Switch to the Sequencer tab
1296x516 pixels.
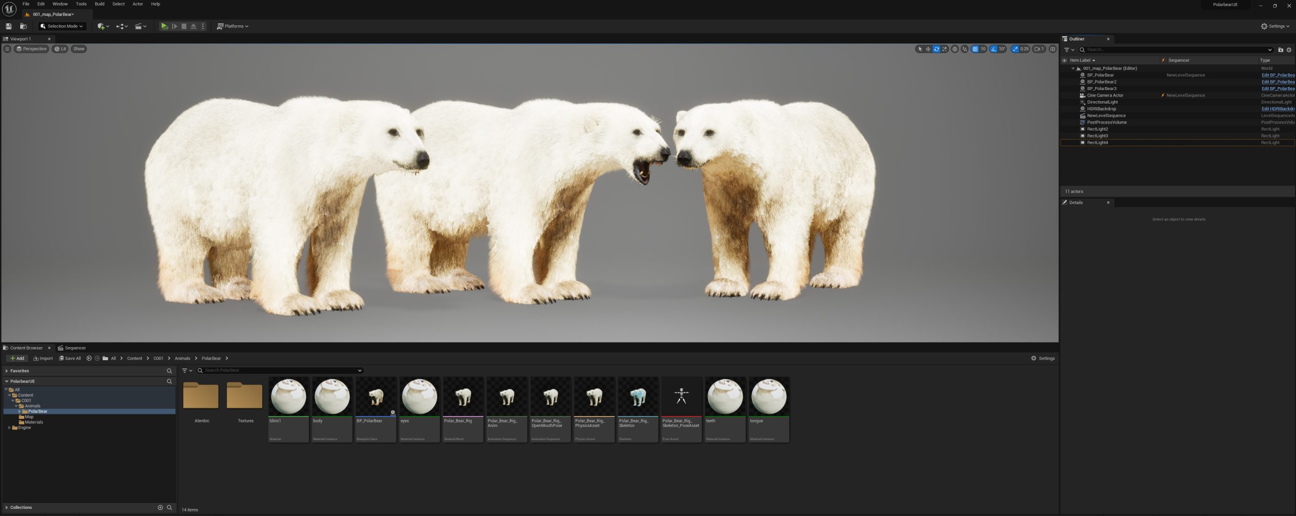(75, 348)
